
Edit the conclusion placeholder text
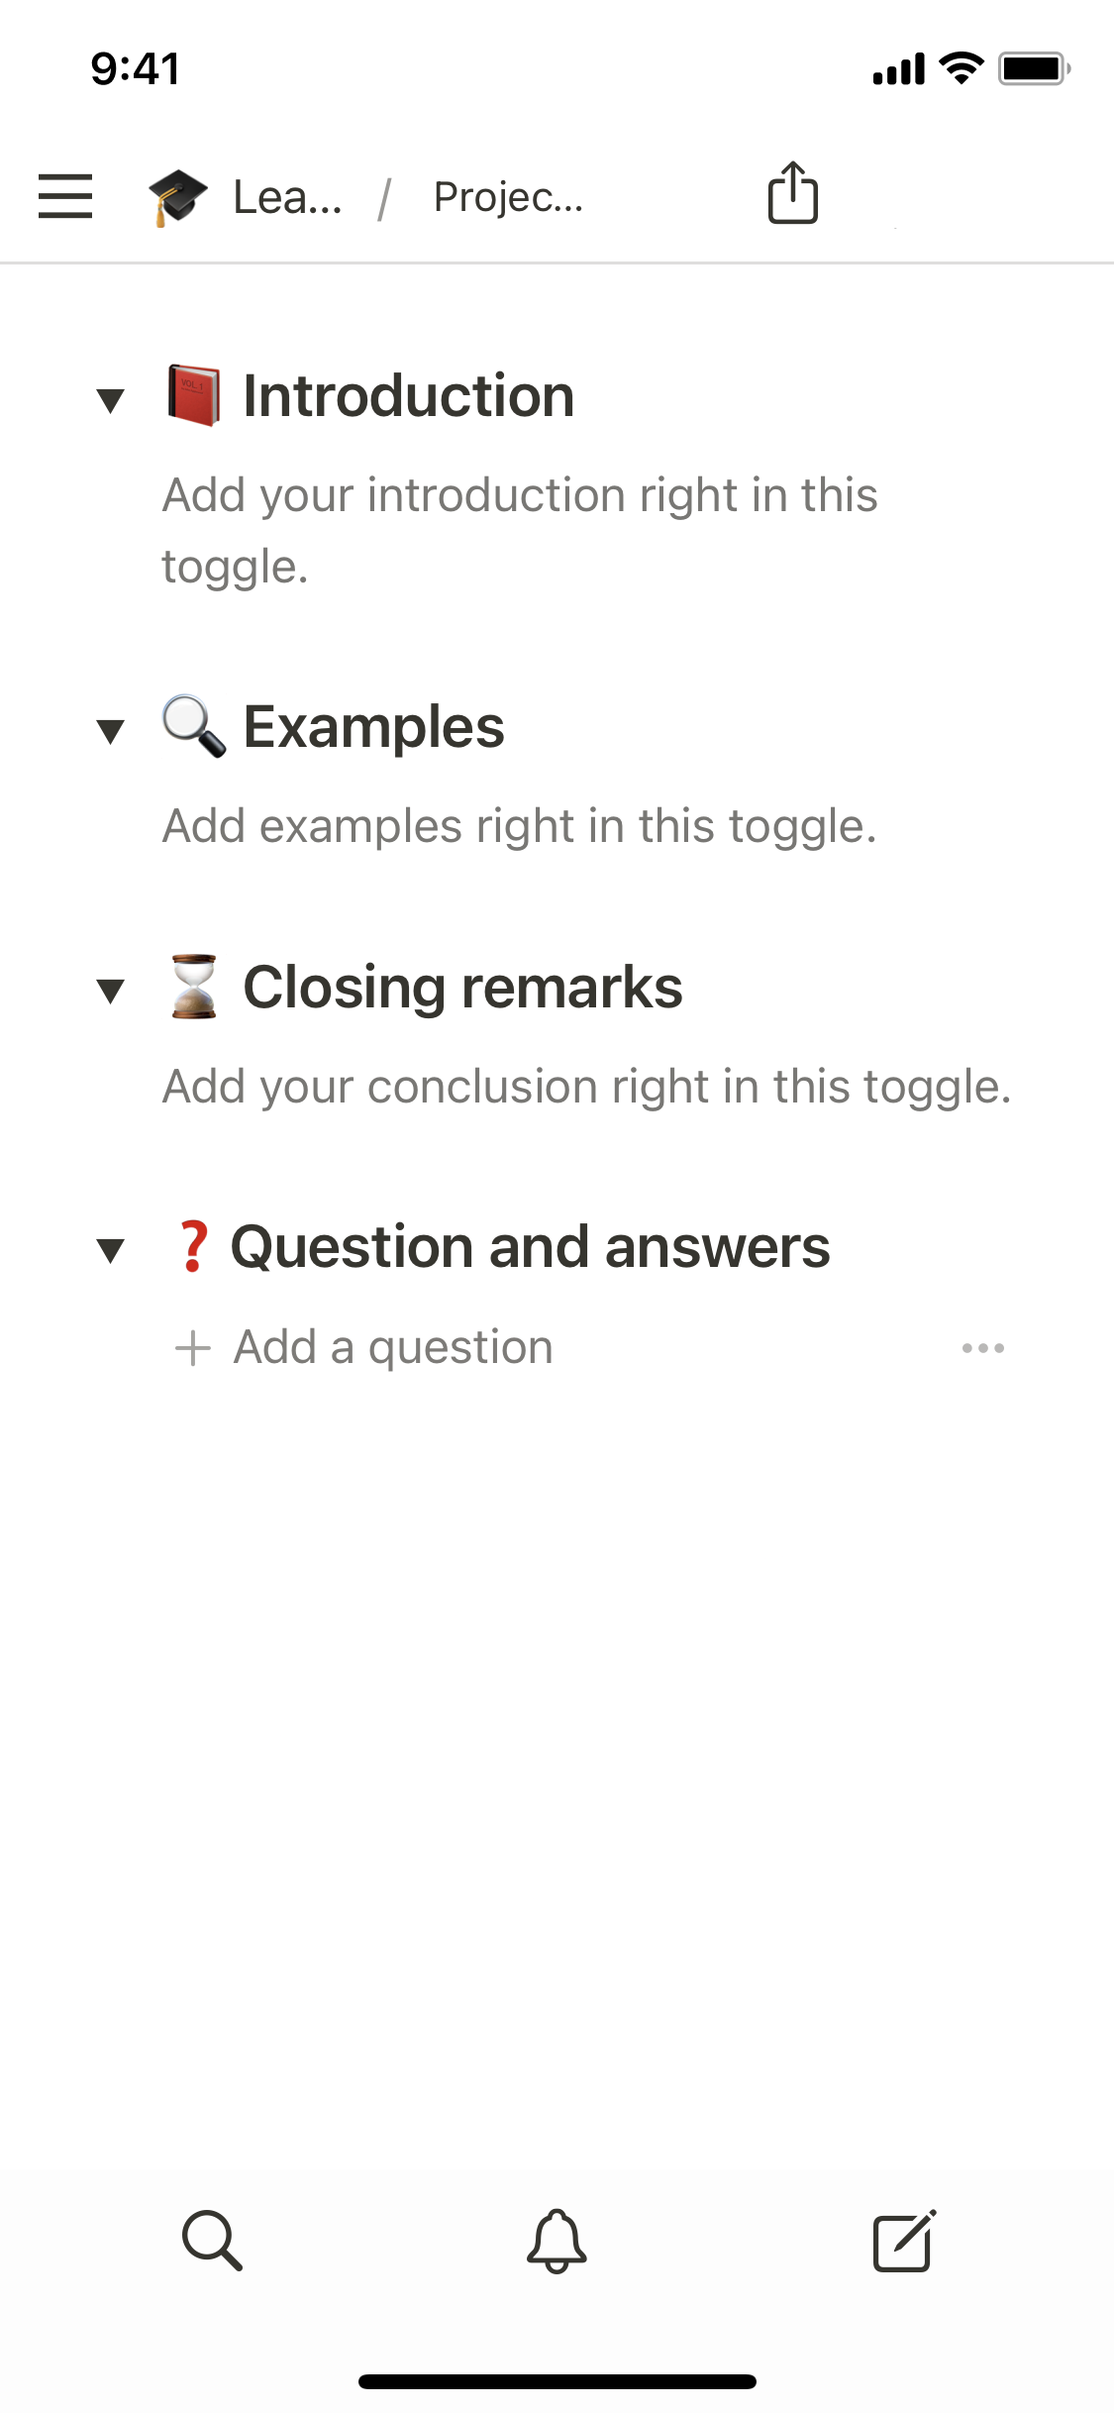click(x=586, y=1087)
